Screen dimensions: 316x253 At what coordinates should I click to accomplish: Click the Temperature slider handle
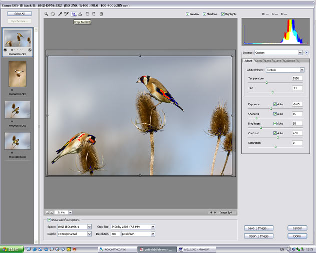coord(266,83)
